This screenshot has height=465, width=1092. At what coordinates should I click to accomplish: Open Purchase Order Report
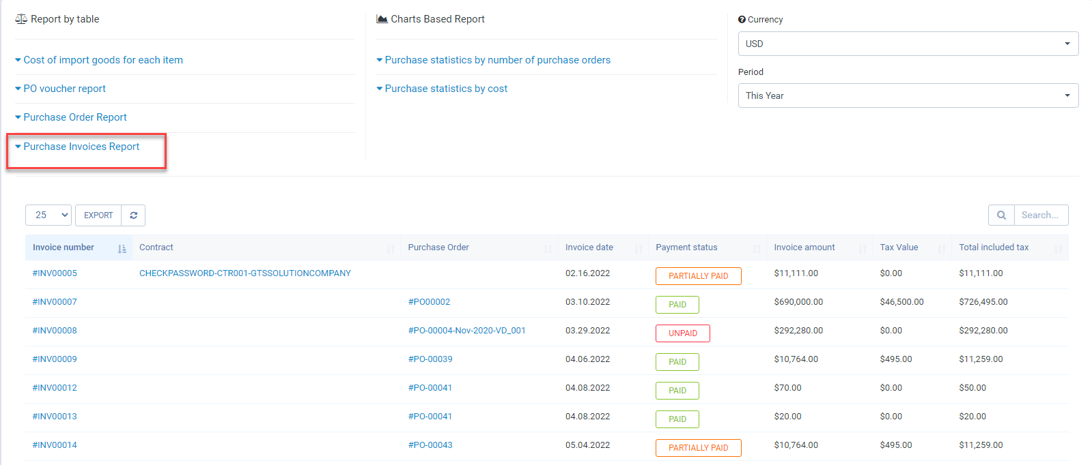tap(75, 117)
